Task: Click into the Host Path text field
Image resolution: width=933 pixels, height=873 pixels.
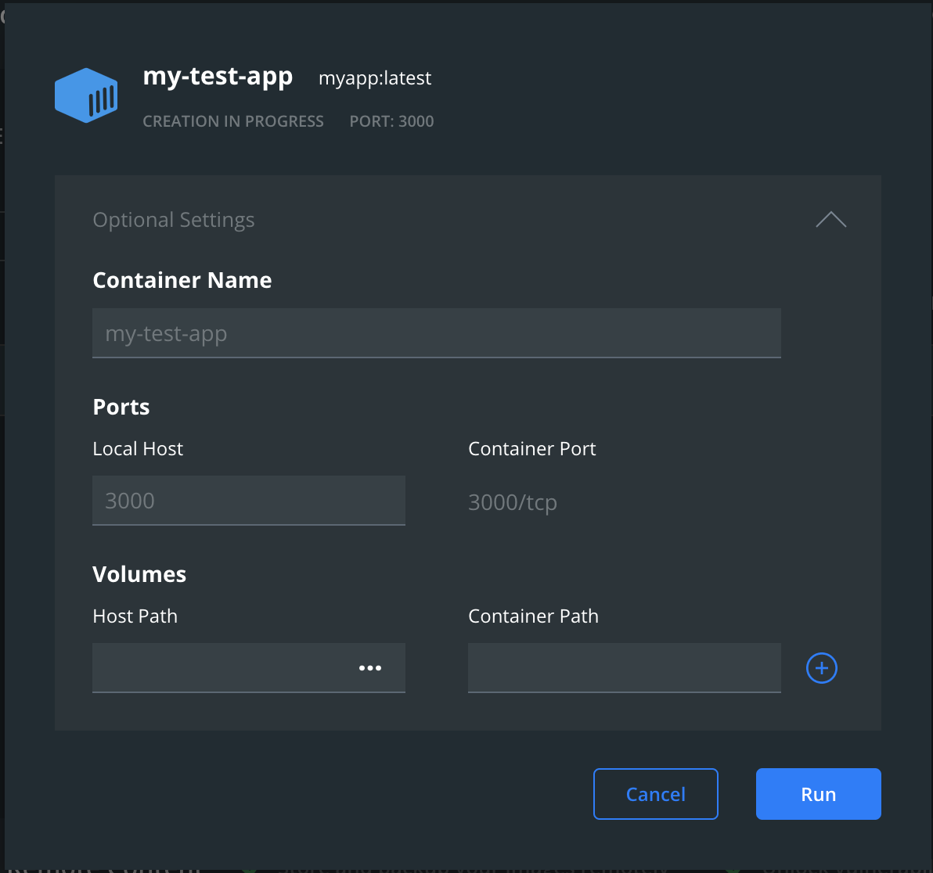Action: [219, 668]
